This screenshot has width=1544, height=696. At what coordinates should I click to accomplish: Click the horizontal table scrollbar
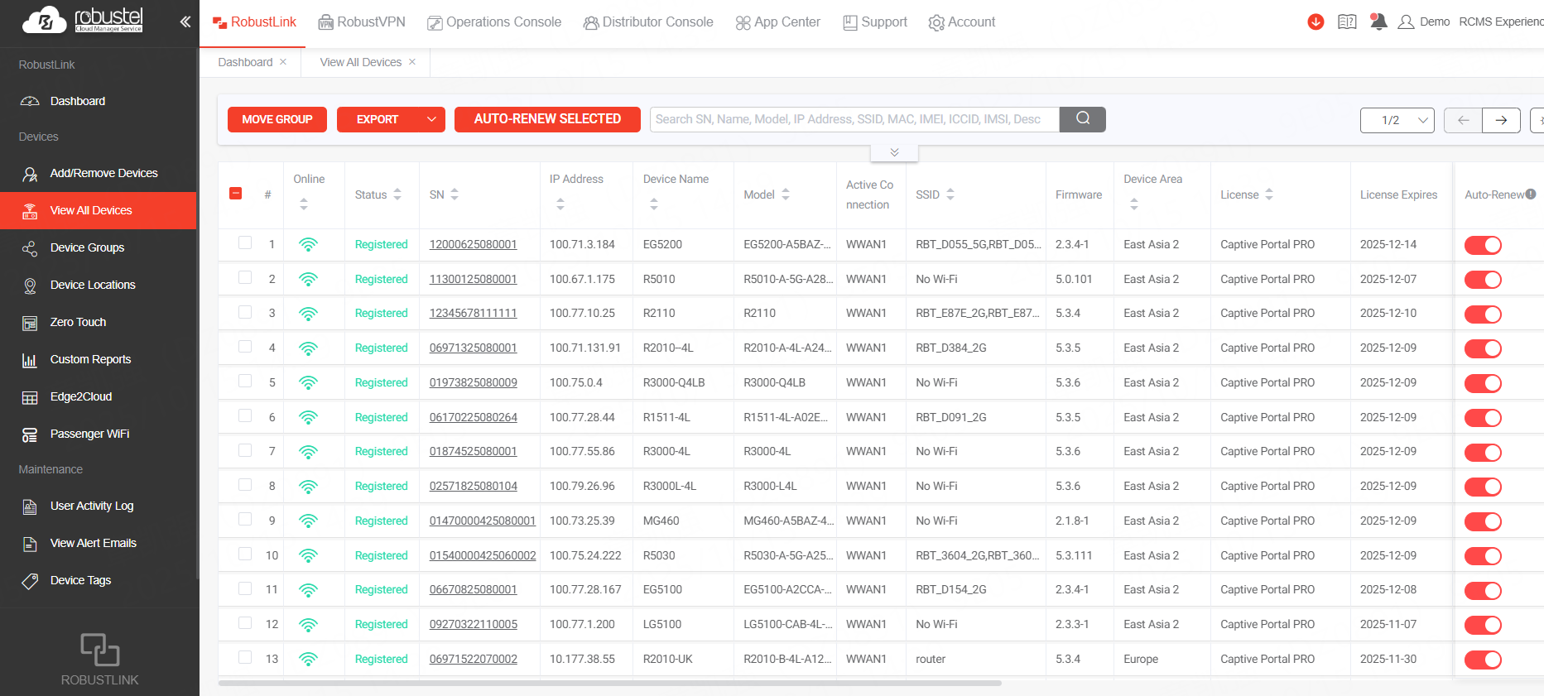pos(610,684)
